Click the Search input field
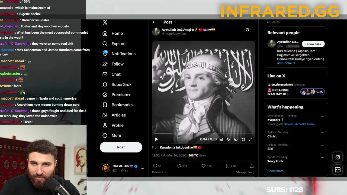Screen dimensions: 347x195 pos(296,22)
